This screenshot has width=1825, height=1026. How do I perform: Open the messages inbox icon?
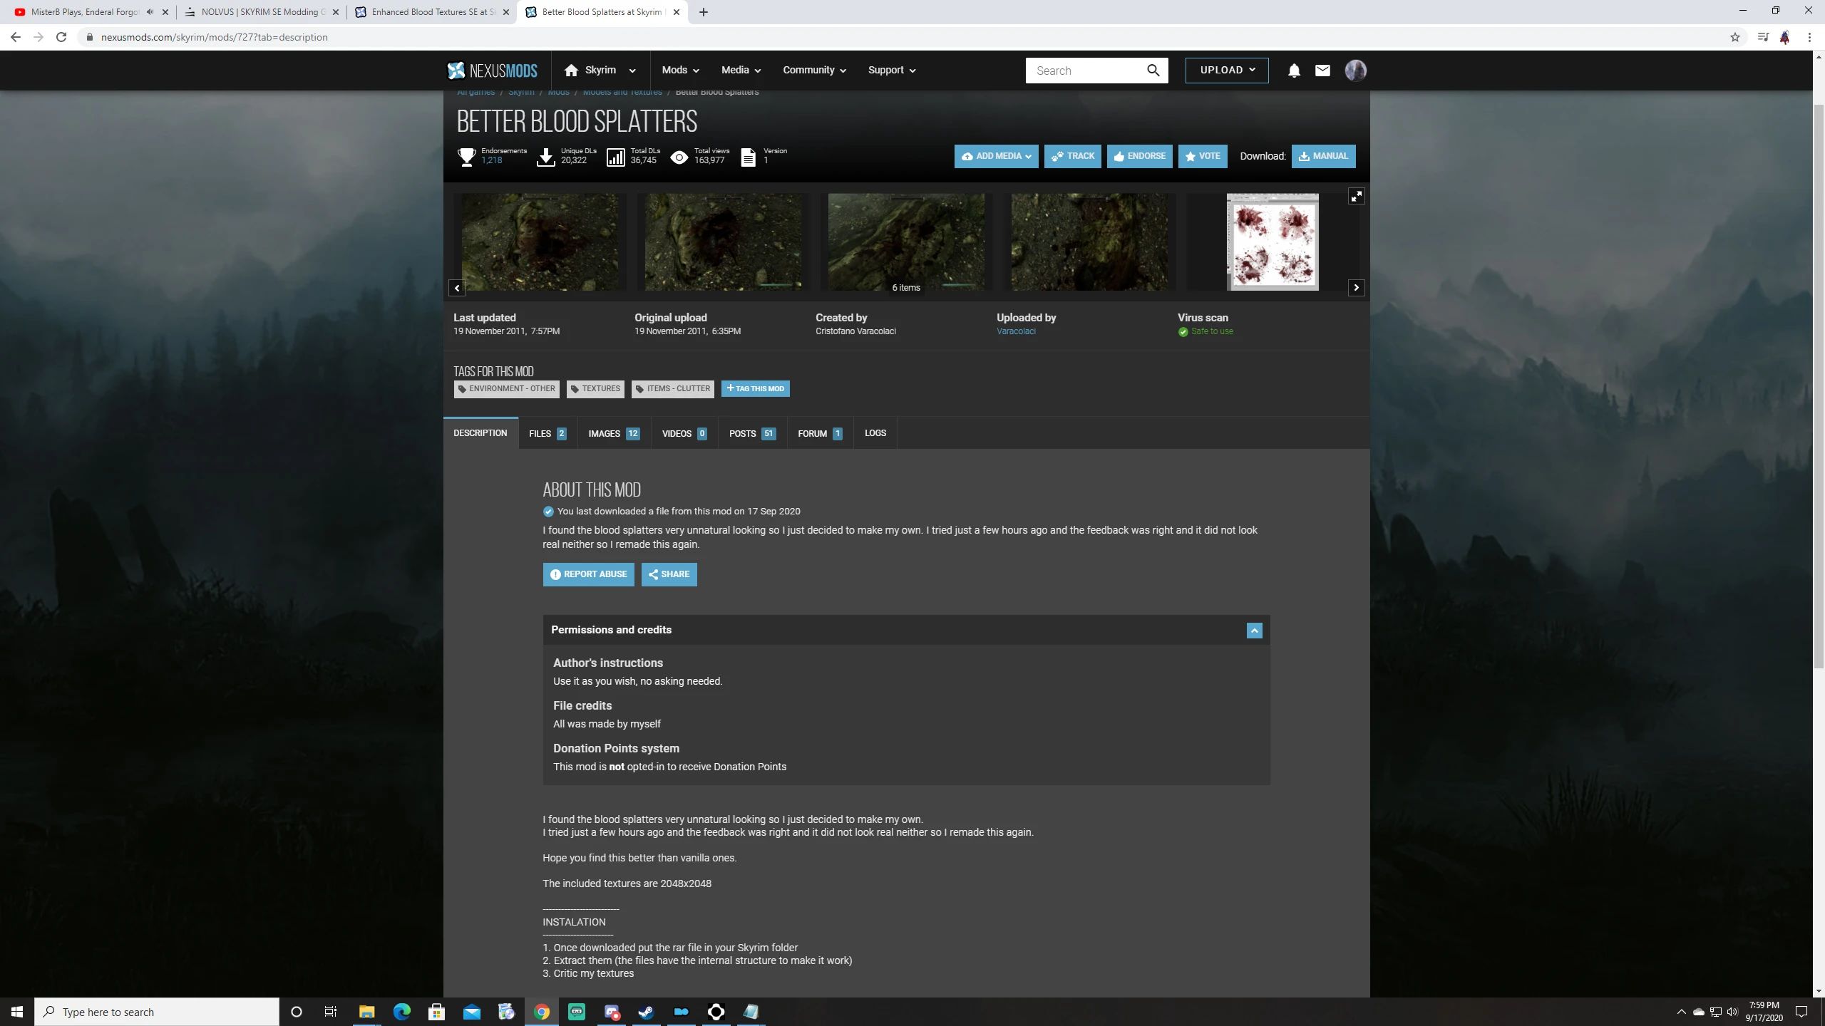point(1322,70)
